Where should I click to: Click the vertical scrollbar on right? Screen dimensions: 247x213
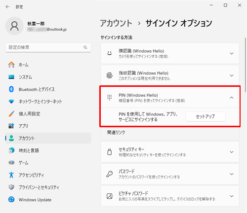coord(246,65)
